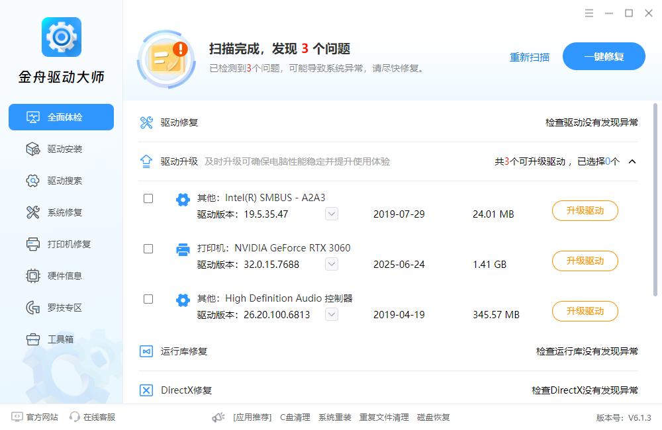
Task: Select 打印机修复 tab label
Action: [69, 244]
